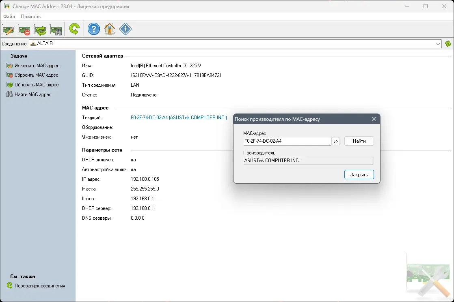Click the DHCP включен value да

click(133, 160)
